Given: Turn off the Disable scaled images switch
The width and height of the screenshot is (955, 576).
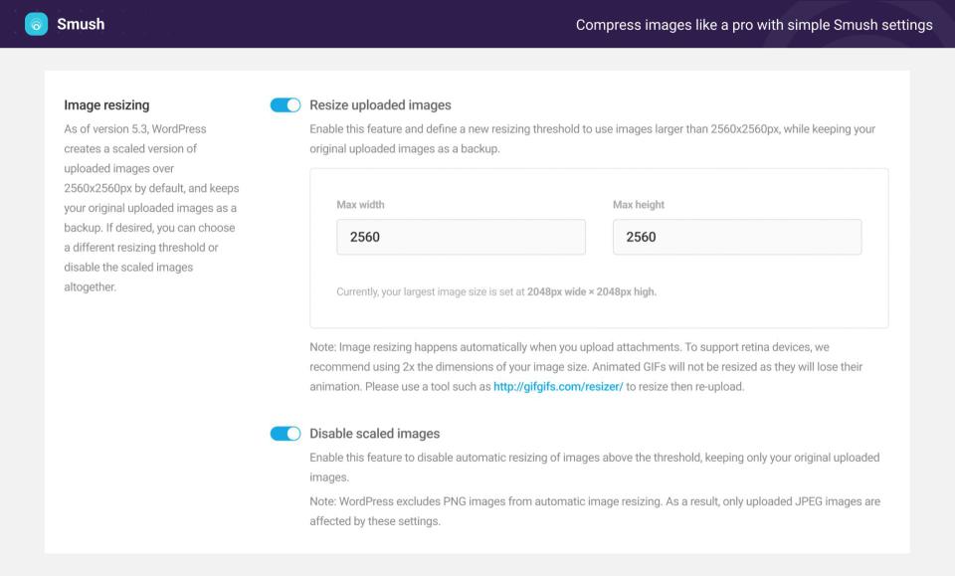Looking at the screenshot, I should coord(286,434).
